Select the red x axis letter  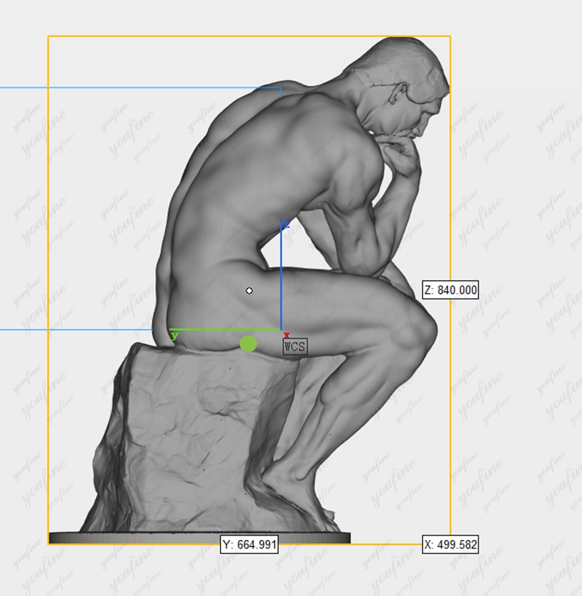(287, 335)
